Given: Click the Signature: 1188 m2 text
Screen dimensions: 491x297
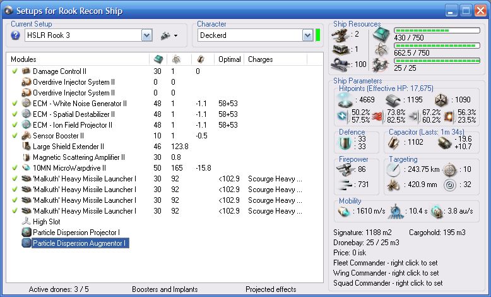Looking at the screenshot, I should (x=362, y=233).
